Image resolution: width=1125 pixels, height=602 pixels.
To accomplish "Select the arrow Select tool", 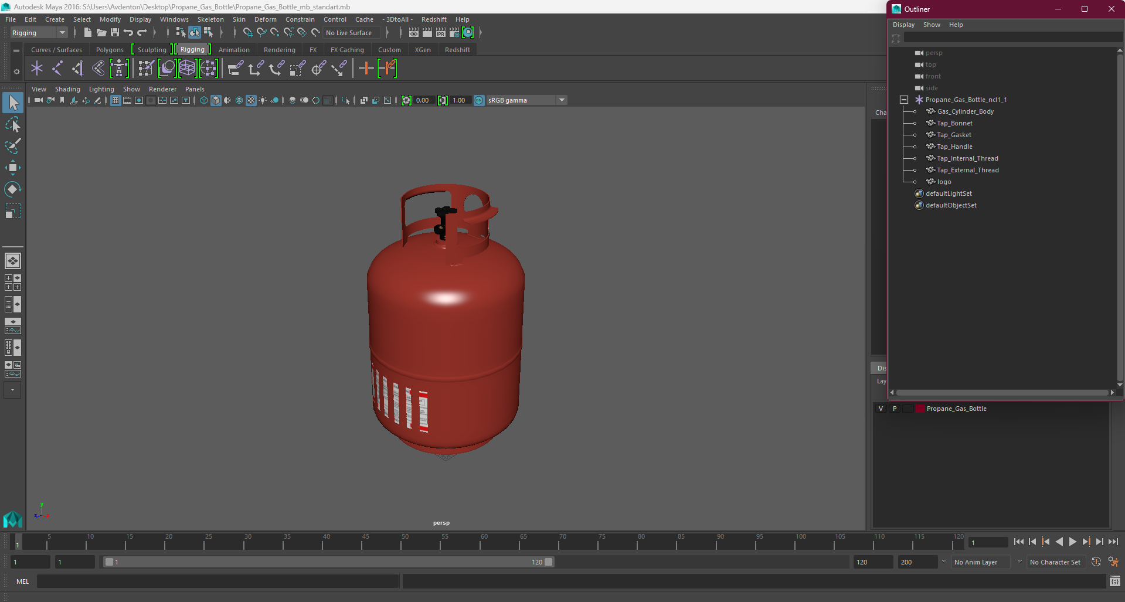I will pyautogui.click(x=13, y=103).
